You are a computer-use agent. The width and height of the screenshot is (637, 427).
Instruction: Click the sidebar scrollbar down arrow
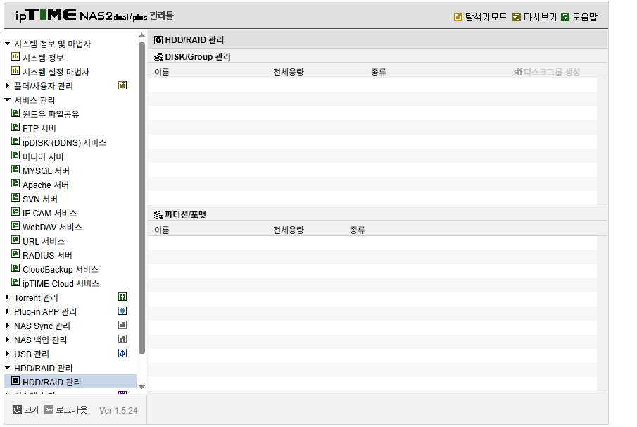click(141, 387)
